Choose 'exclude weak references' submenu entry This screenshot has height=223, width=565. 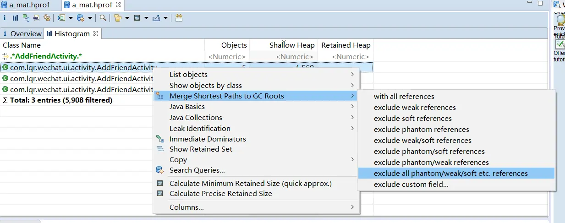point(415,108)
